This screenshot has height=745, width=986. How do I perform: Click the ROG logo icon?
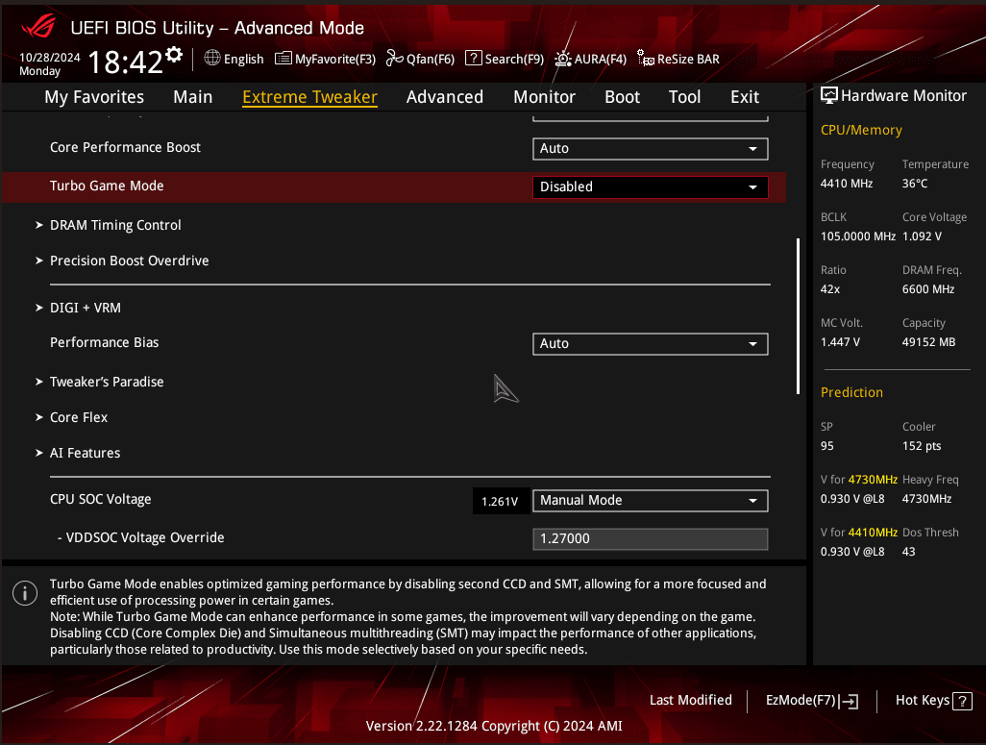(38, 26)
